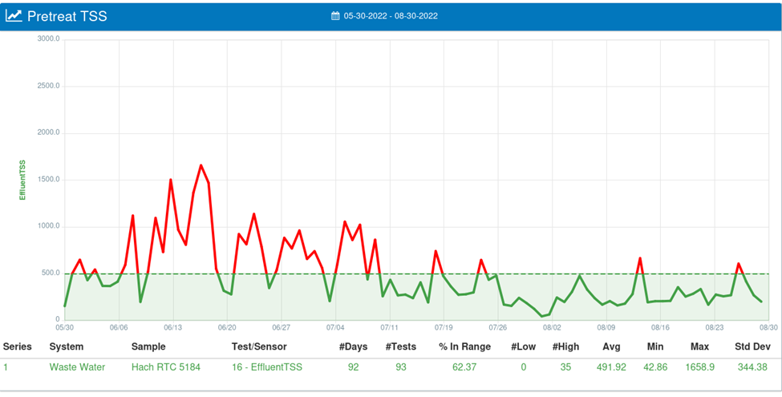The width and height of the screenshot is (782, 397).
Task: Click the Avg value 491.92
Action: [612, 367]
